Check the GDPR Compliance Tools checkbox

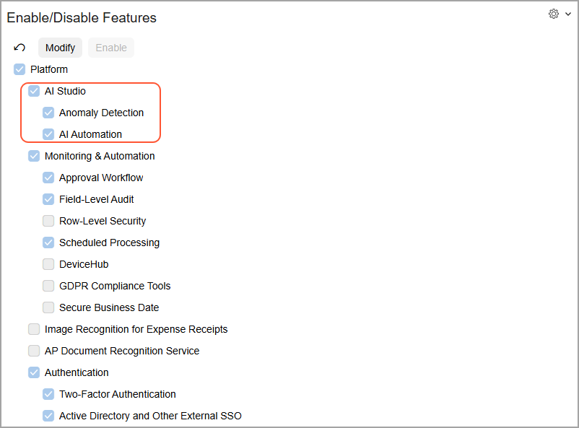[x=48, y=286]
